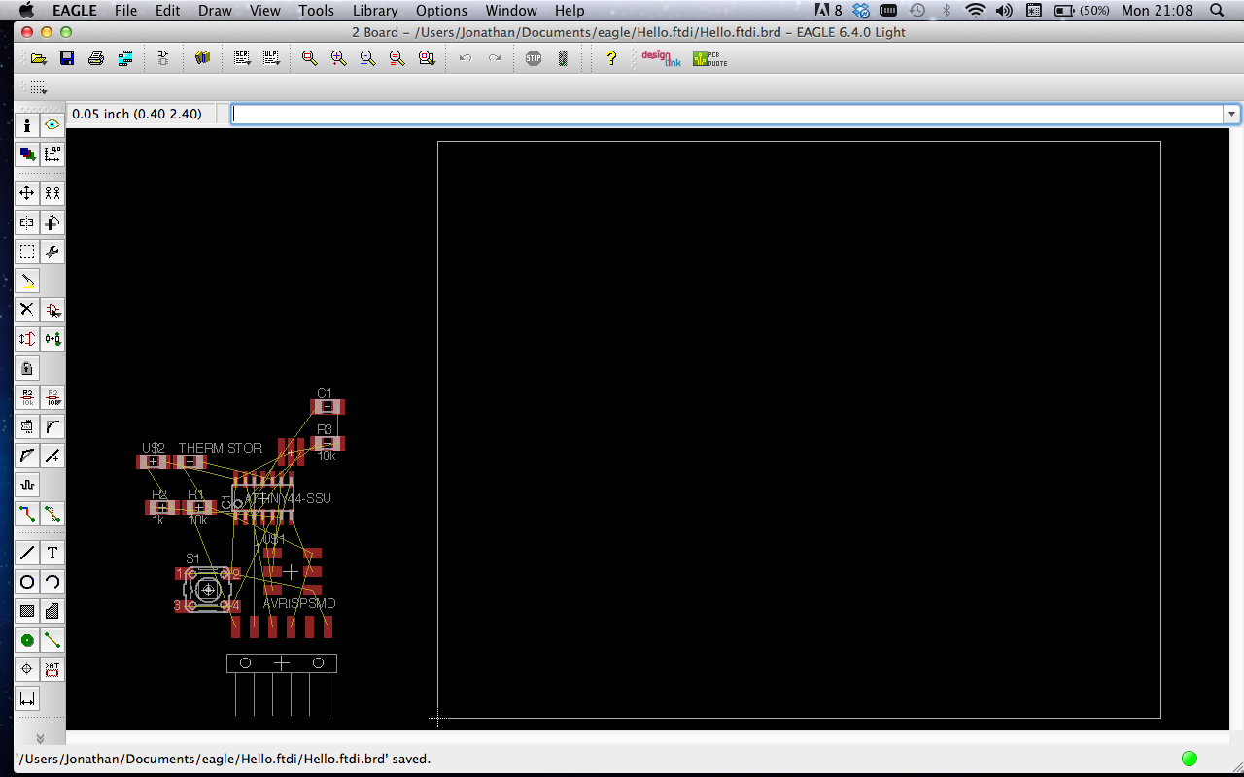Viewport: 1244px width, 777px height.
Task: Select the Smash tool
Action: coord(27,426)
